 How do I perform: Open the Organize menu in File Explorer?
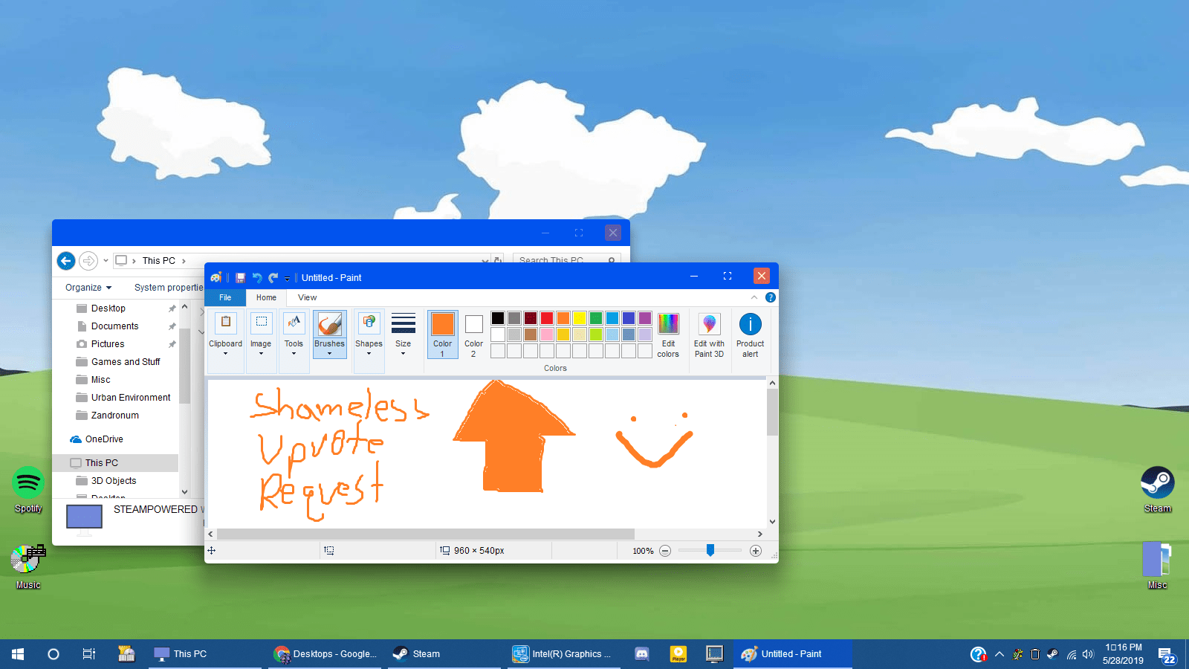tap(88, 288)
